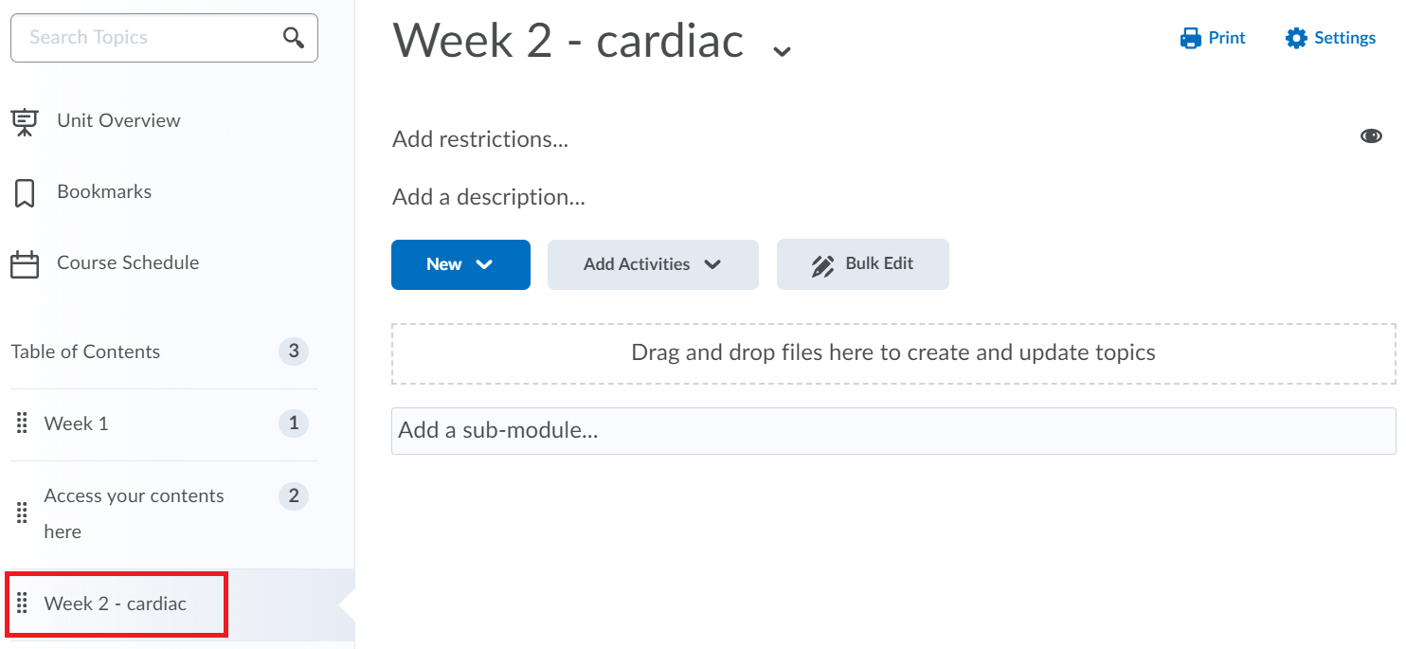Open the Week 2 - cardiac title dropdown

pos(782,50)
